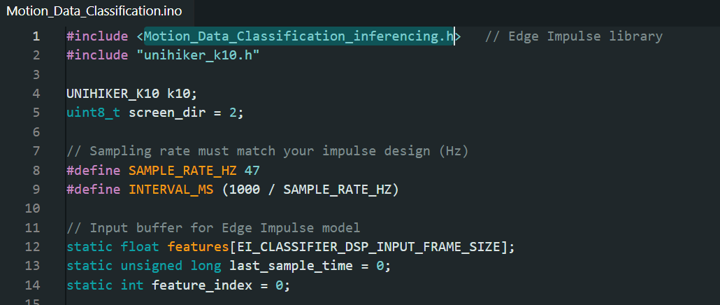Click the UNIHIKER_K10 type name
This screenshot has height=305, width=720.
point(113,94)
